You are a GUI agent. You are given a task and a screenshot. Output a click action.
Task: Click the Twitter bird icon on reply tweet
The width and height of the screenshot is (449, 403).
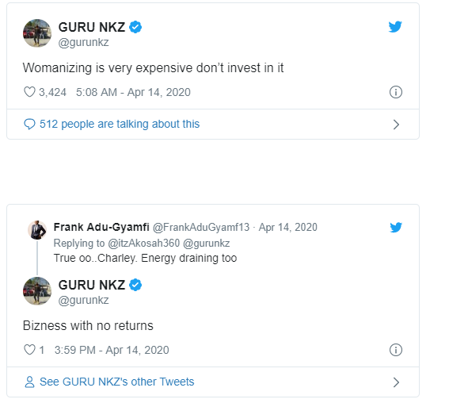pyautogui.click(x=396, y=227)
